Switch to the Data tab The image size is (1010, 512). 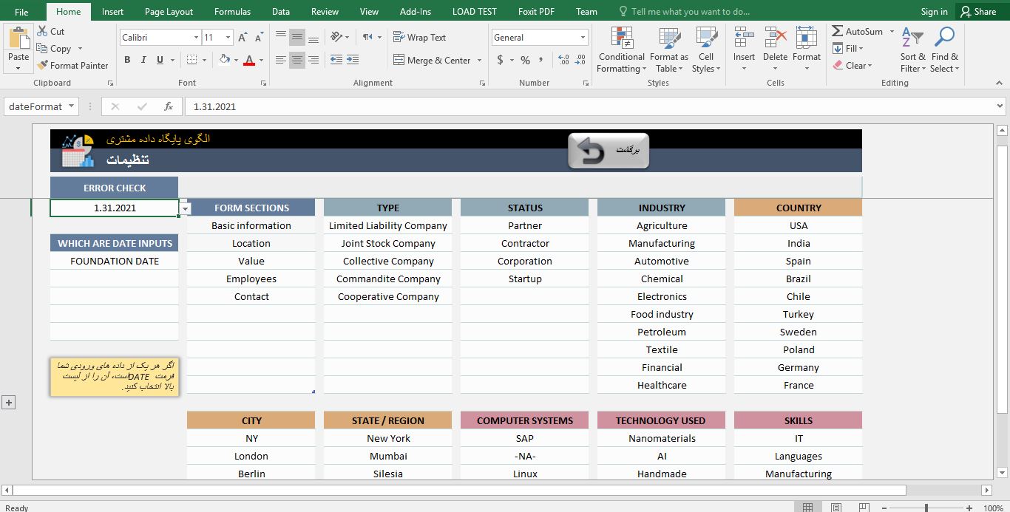[281, 12]
